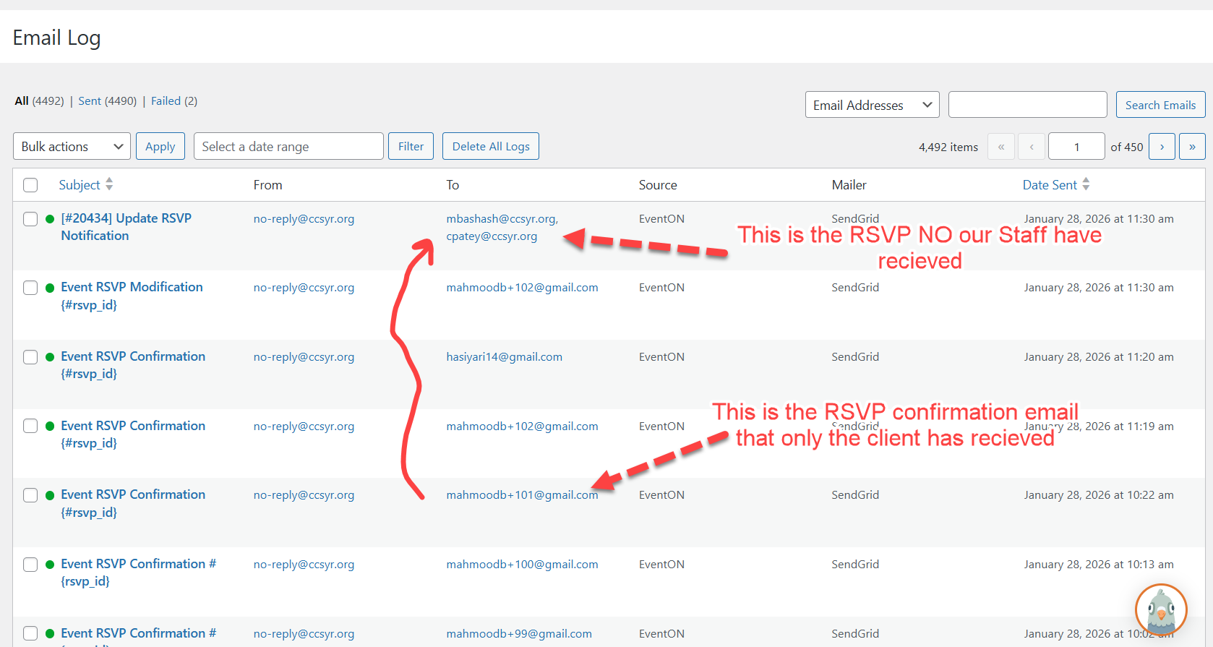Toggle the select-all checkbox in table header
1213x647 pixels.
(x=30, y=185)
